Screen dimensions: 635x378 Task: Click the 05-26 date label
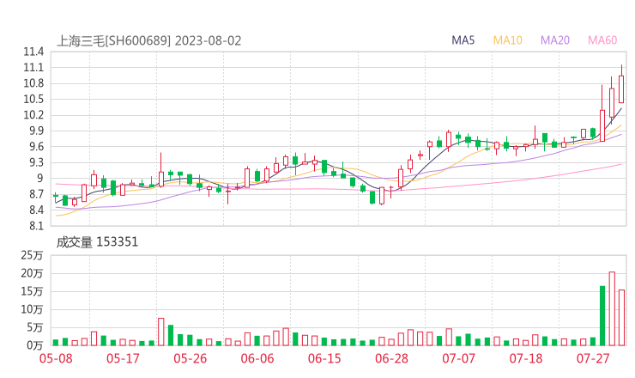coord(190,358)
